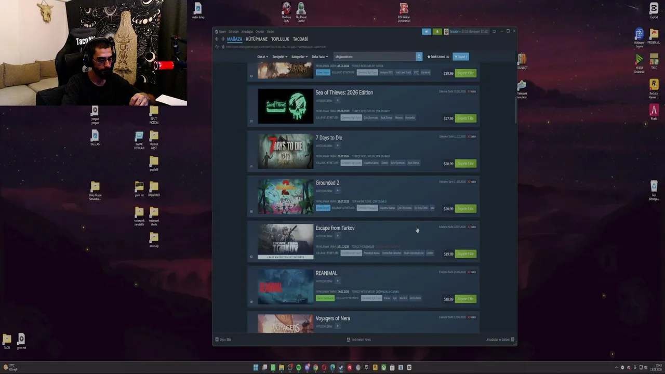Add Escape from Tarkov to cart

click(465, 254)
